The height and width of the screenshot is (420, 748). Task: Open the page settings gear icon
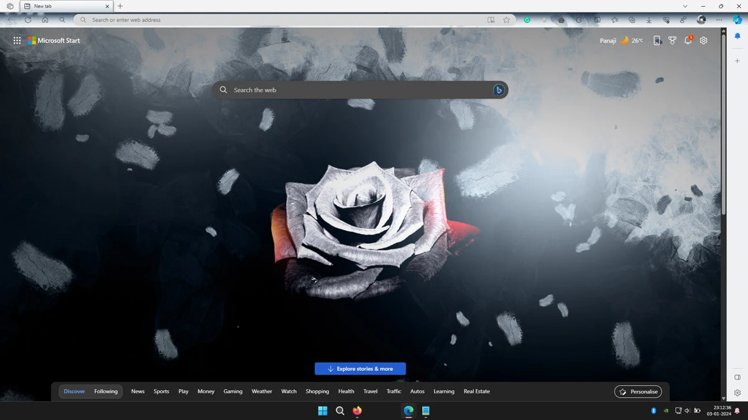pyautogui.click(x=704, y=40)
